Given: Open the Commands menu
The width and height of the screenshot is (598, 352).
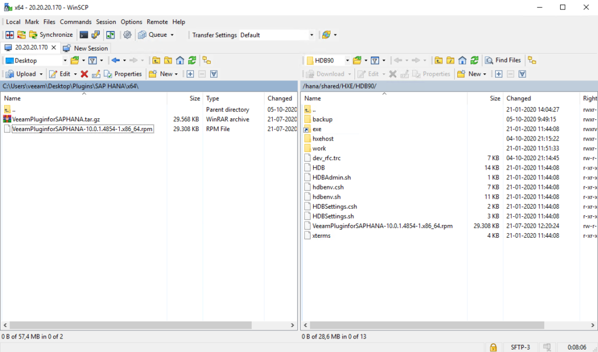Looking at the screenshot, I should pyautogui.click(x=75, y=22).
